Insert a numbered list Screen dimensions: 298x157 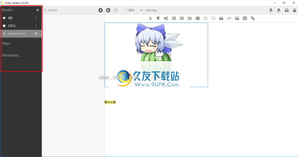(174, 19)
